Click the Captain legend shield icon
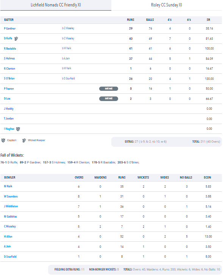 click(x=3, y=140)
